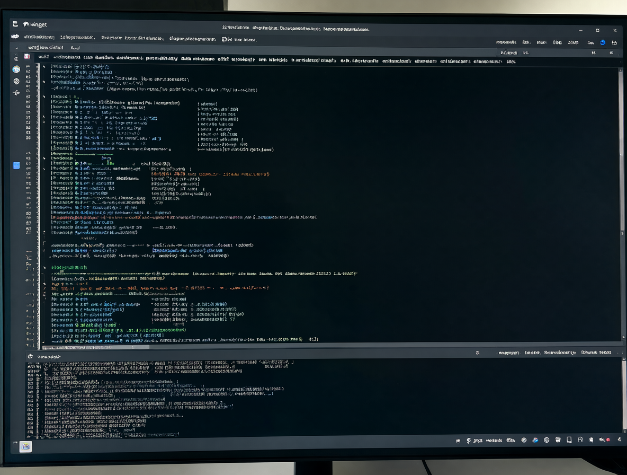Click the bottom output panel's vertical scrollbar
Viewport: 627px width, 475px height.
tap(624, 396)
